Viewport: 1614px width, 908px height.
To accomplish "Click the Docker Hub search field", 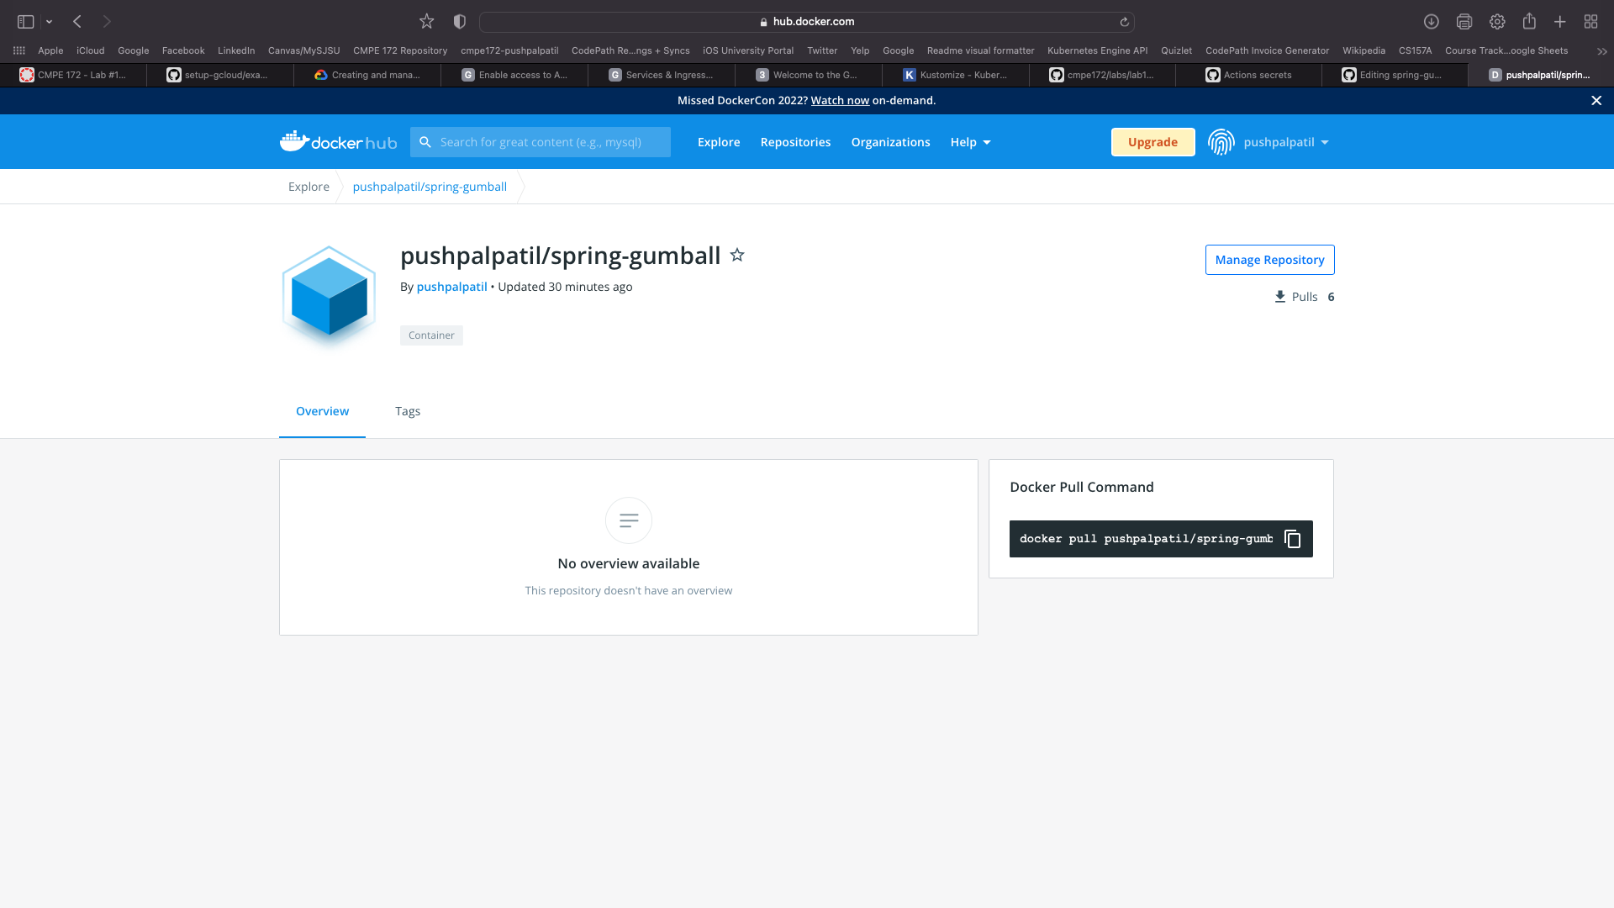I will (541, 141).
